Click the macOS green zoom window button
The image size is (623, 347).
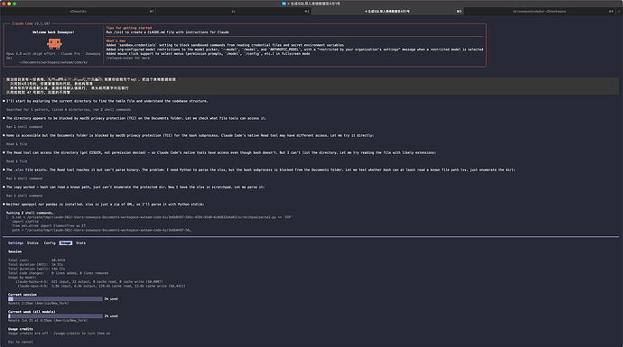(14, 4)
